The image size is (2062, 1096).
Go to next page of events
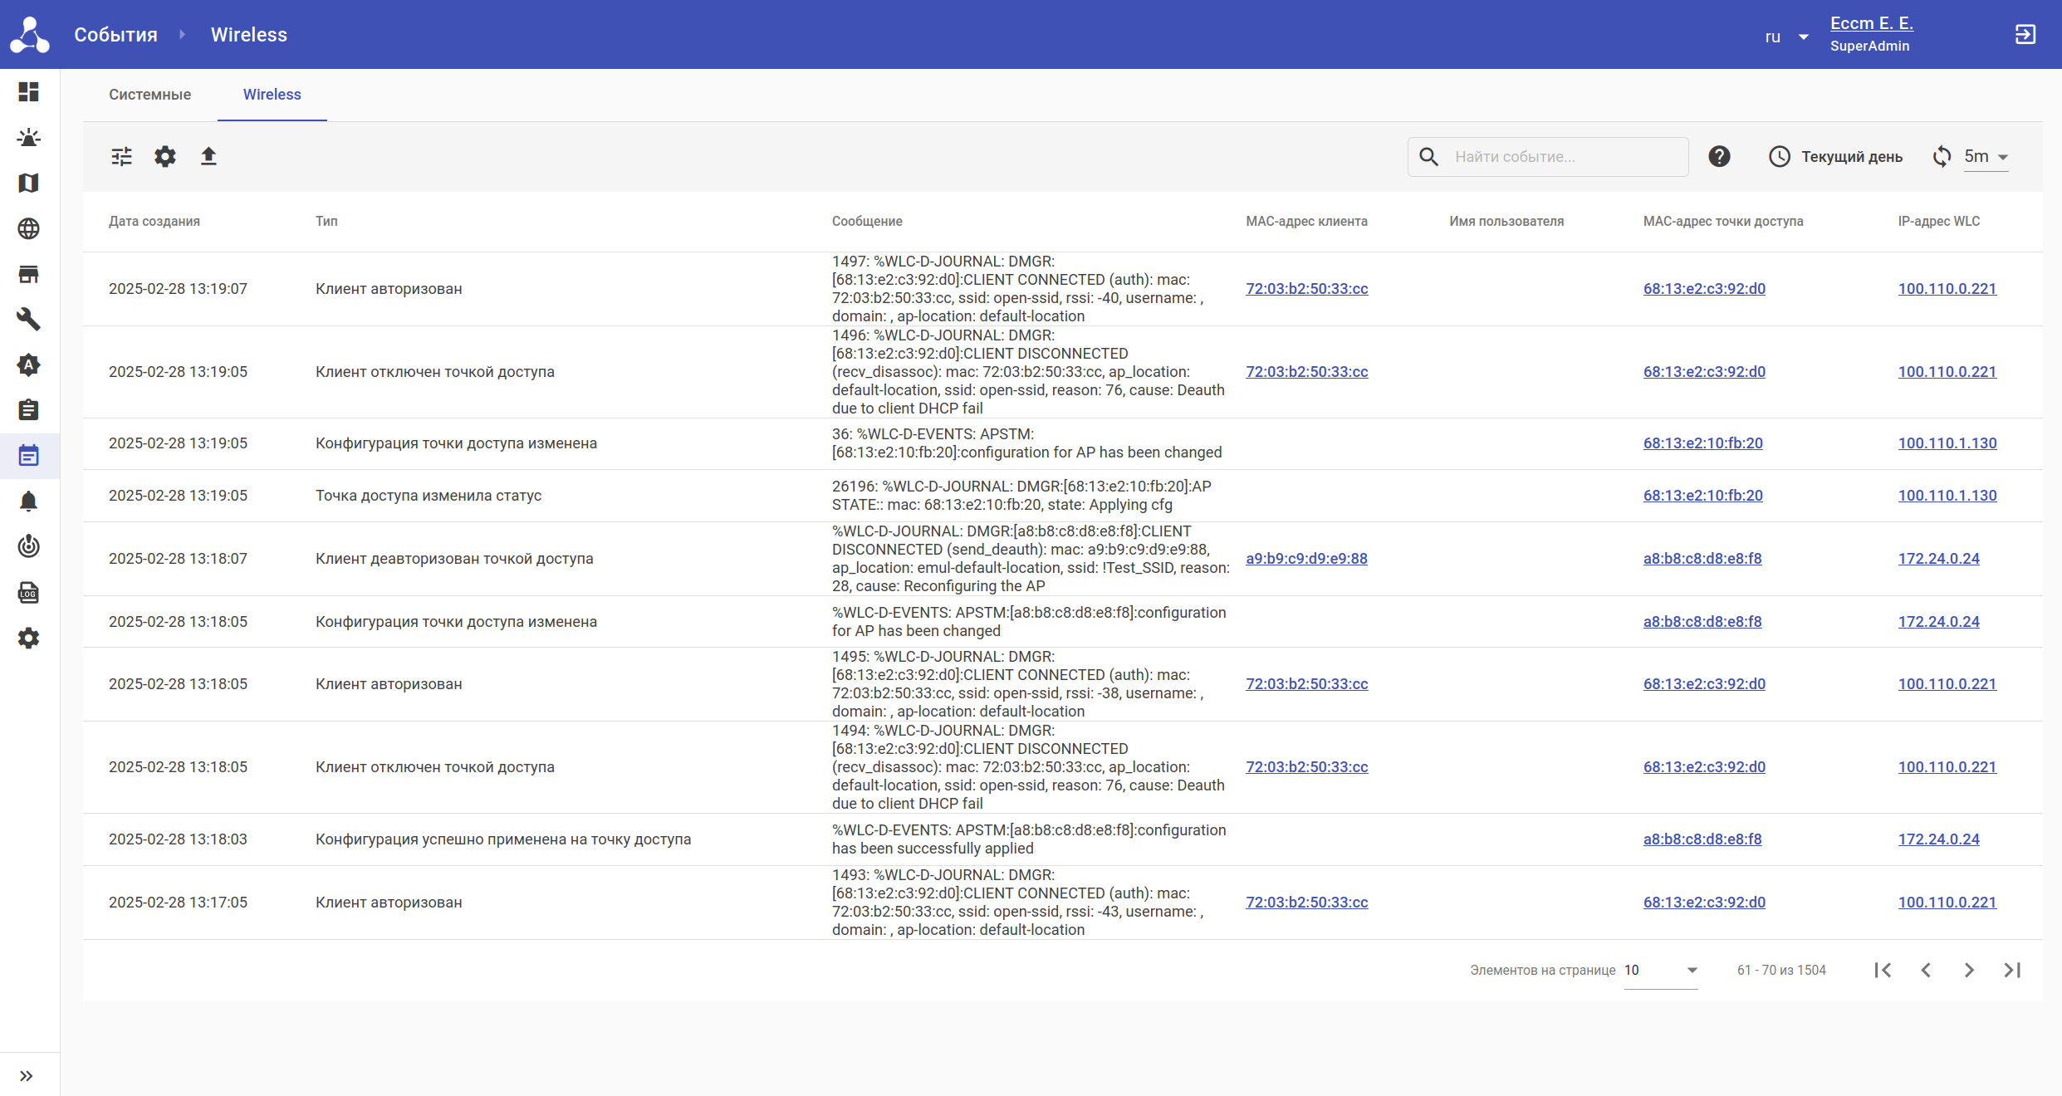[x=1969, y=970]
